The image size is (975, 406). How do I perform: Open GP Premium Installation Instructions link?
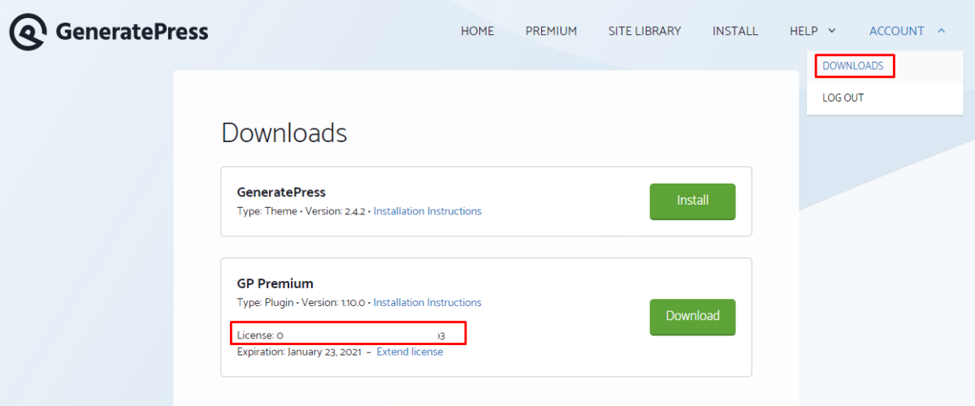(427, 302)
